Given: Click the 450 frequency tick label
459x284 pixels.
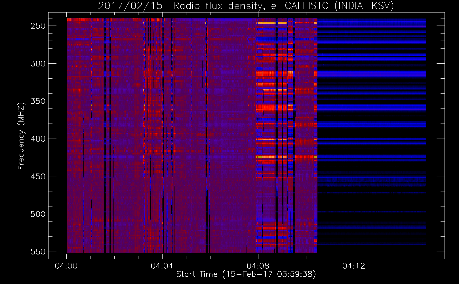Looking at the screenshot, I should point(38,177).
